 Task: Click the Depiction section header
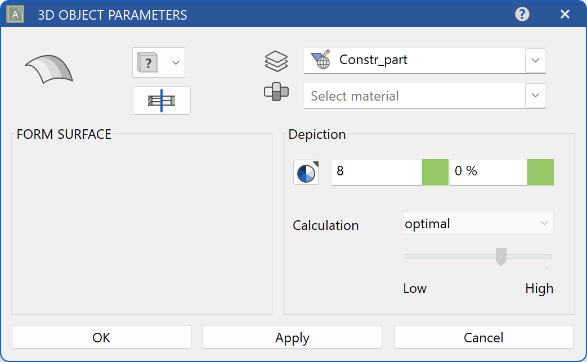point(317,134)
